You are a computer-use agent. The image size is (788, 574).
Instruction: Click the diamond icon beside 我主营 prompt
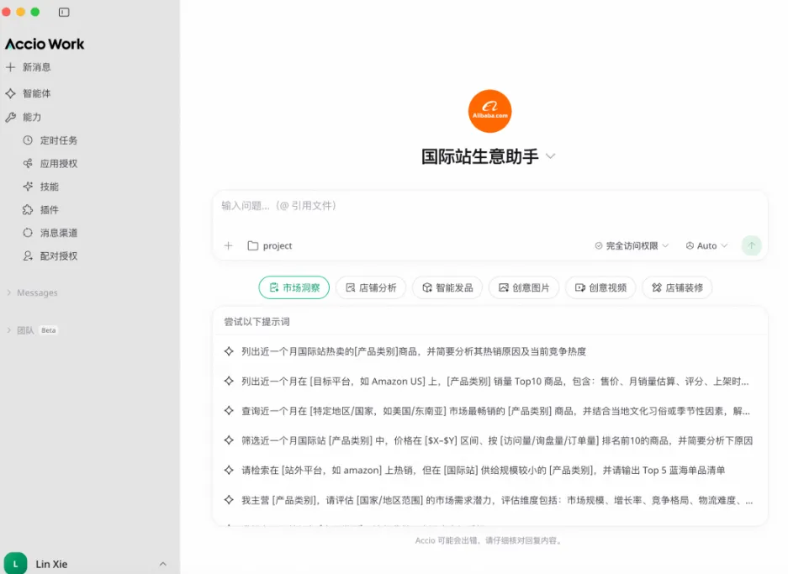click(x=229, y=500)
